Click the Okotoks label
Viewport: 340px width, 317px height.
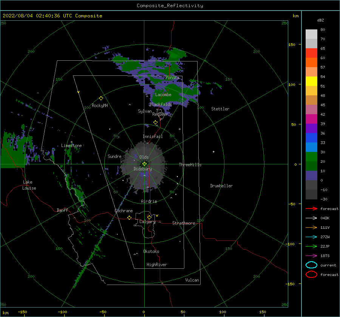(x=151, y=251)
